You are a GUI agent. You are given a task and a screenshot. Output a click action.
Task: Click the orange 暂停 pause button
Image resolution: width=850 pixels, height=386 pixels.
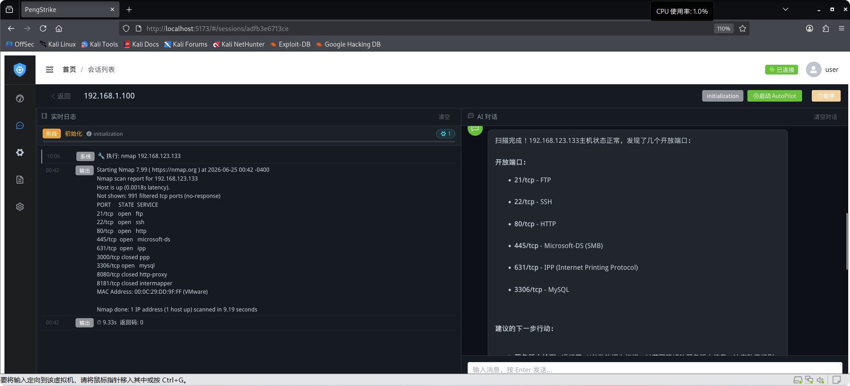(x=826, y=96)
